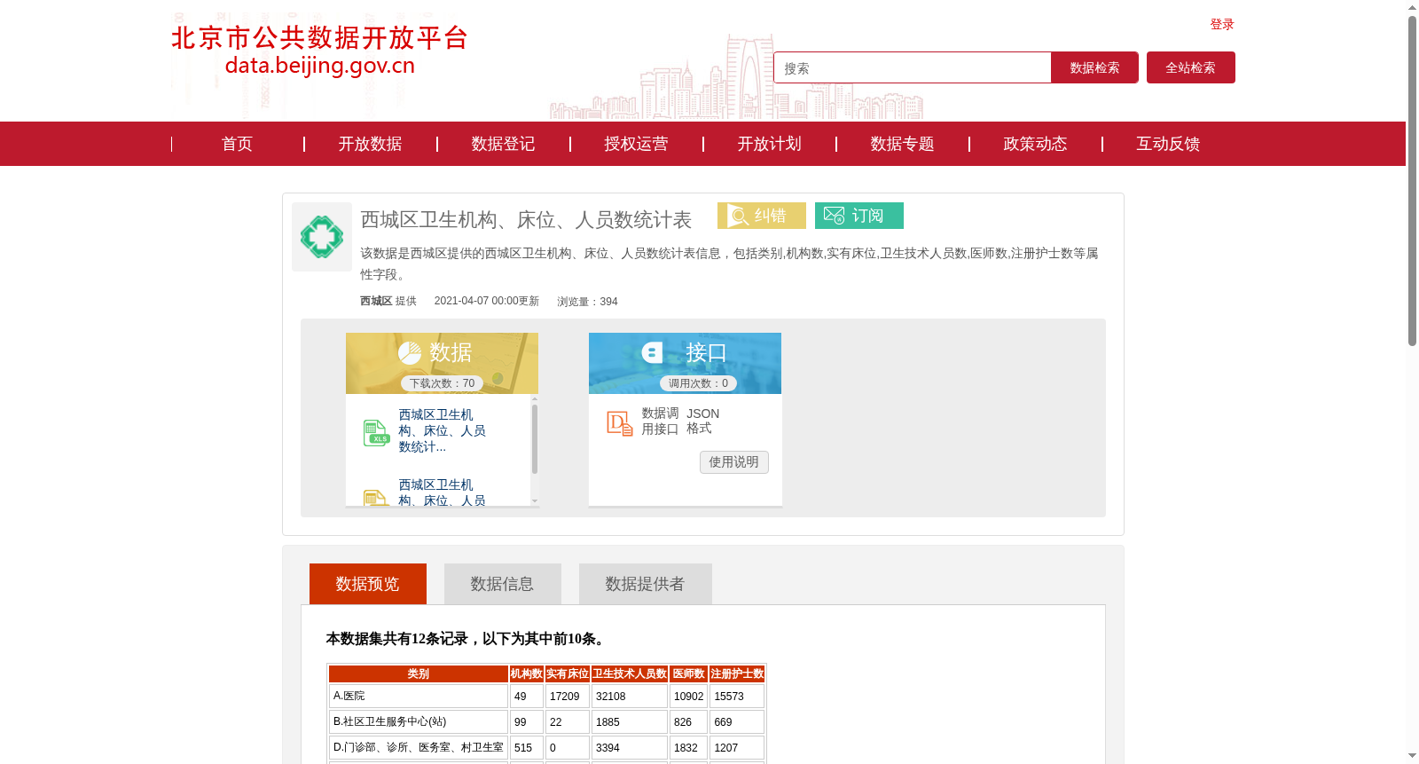The width and height of the screenshot is (1419, 764).
Task: Click the 17209 bed count cell
Action: click(x=568, y=697)
